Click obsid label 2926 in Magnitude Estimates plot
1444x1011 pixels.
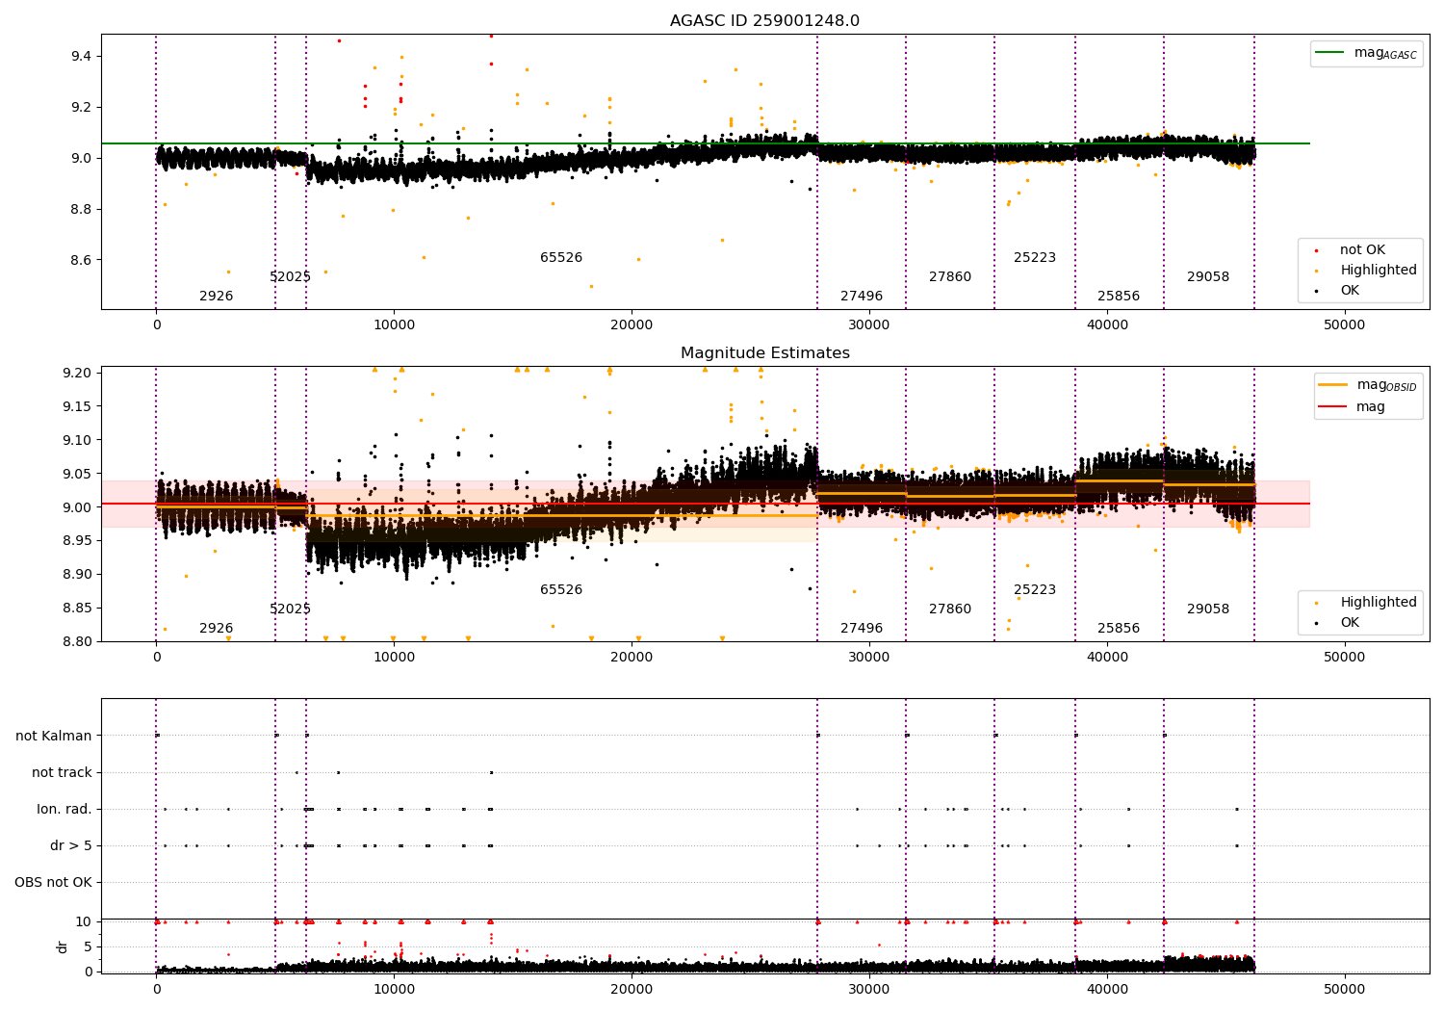(217, 629)
